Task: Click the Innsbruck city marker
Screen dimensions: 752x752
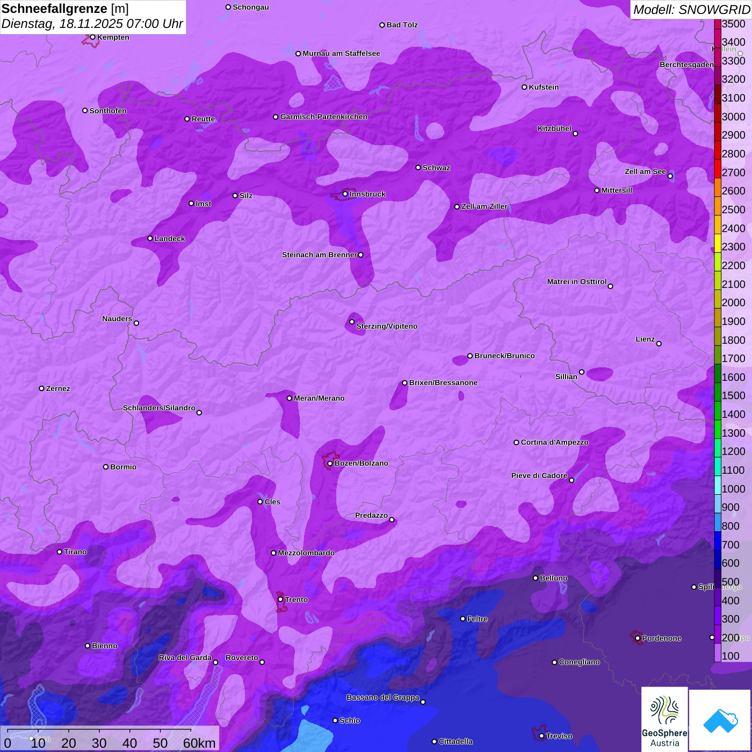Action: 345,194
